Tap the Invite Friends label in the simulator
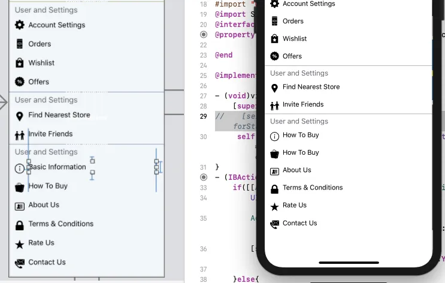 pyautogui.click(x=303, y=104)
